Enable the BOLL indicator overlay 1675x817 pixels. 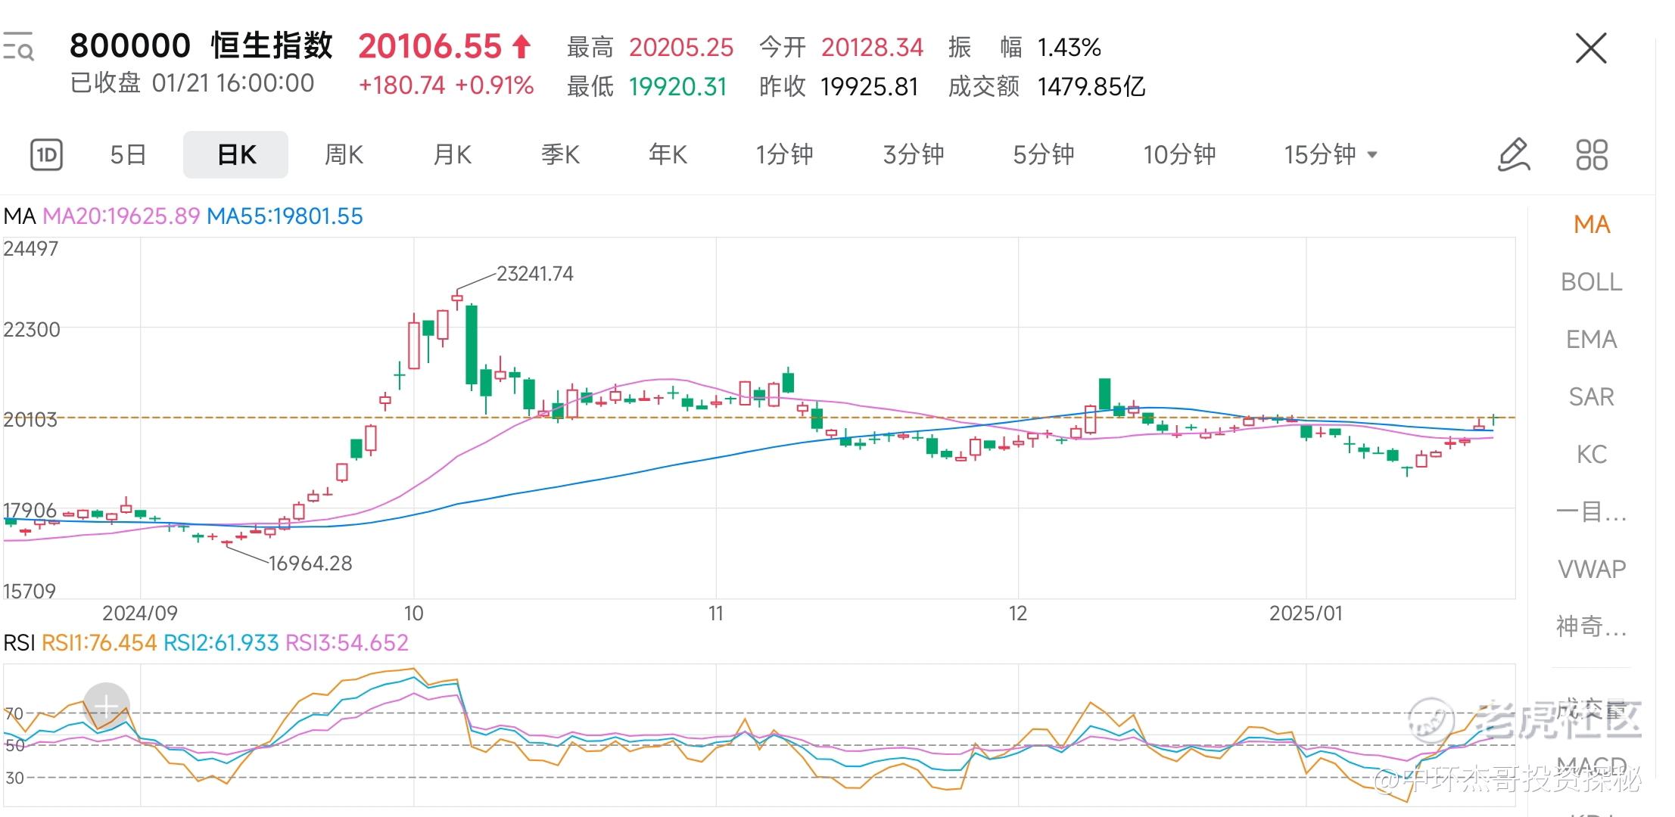1591,282
